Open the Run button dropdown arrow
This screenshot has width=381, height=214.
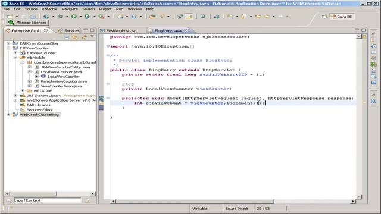[x=81, y=17]
